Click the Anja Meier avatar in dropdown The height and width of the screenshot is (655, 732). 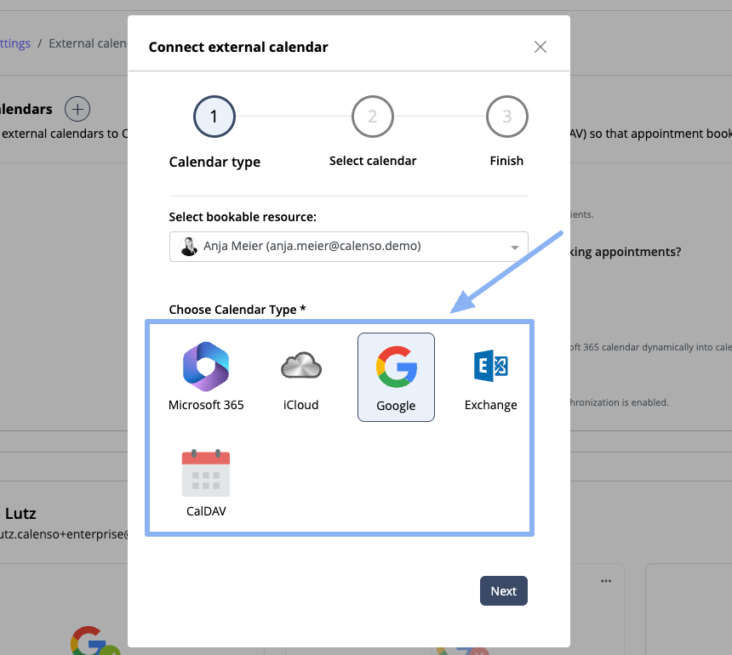point(189,247)
